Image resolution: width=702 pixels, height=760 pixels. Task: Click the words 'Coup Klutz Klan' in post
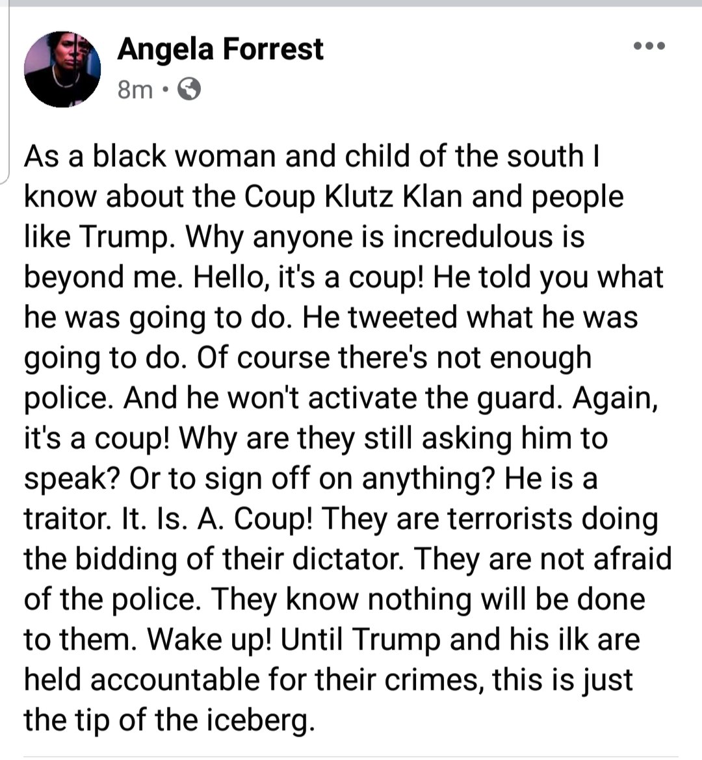point(353,197)
